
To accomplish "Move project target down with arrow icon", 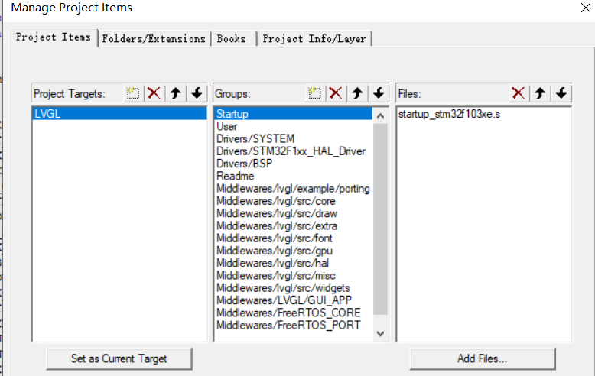I will pos(197,93).
